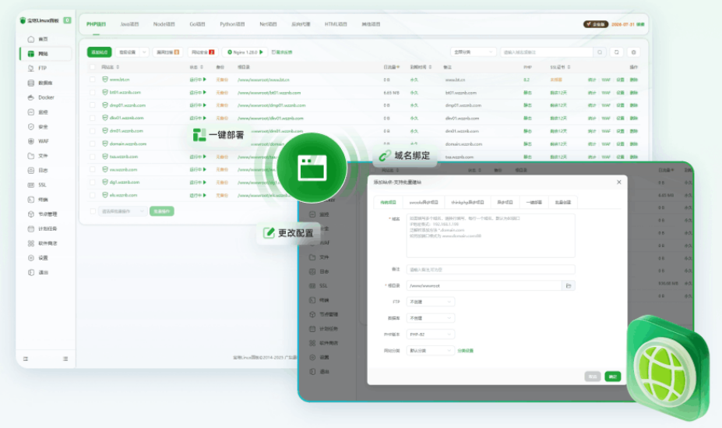Viewport: 722px width, 428px height.
Task: Open the batch operation dropdown below the table
Action: [122, 211]
